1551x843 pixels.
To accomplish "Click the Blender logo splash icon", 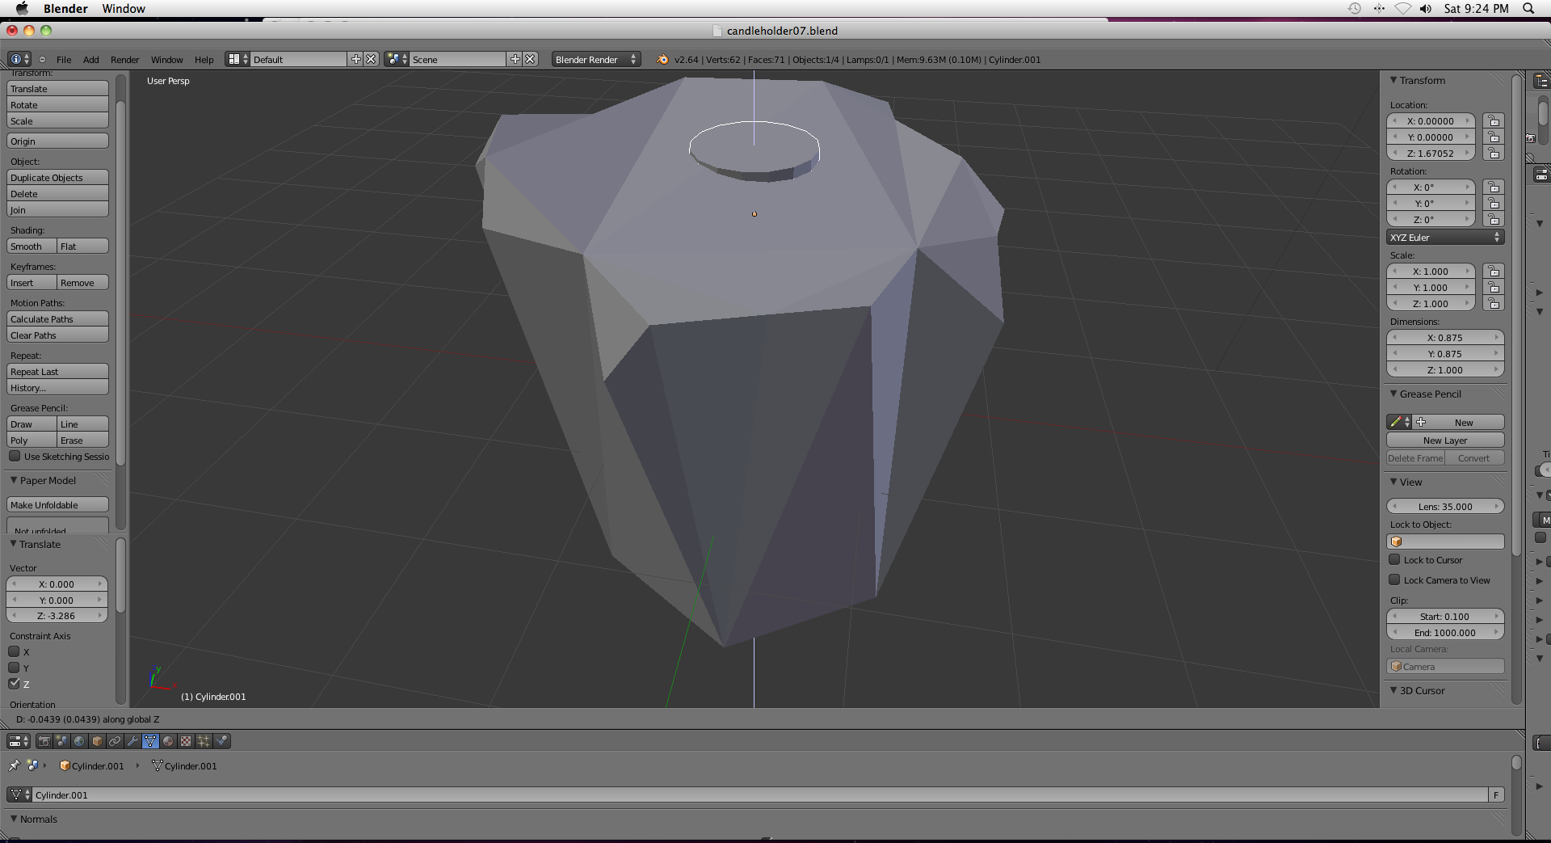I will pos(662,59).
